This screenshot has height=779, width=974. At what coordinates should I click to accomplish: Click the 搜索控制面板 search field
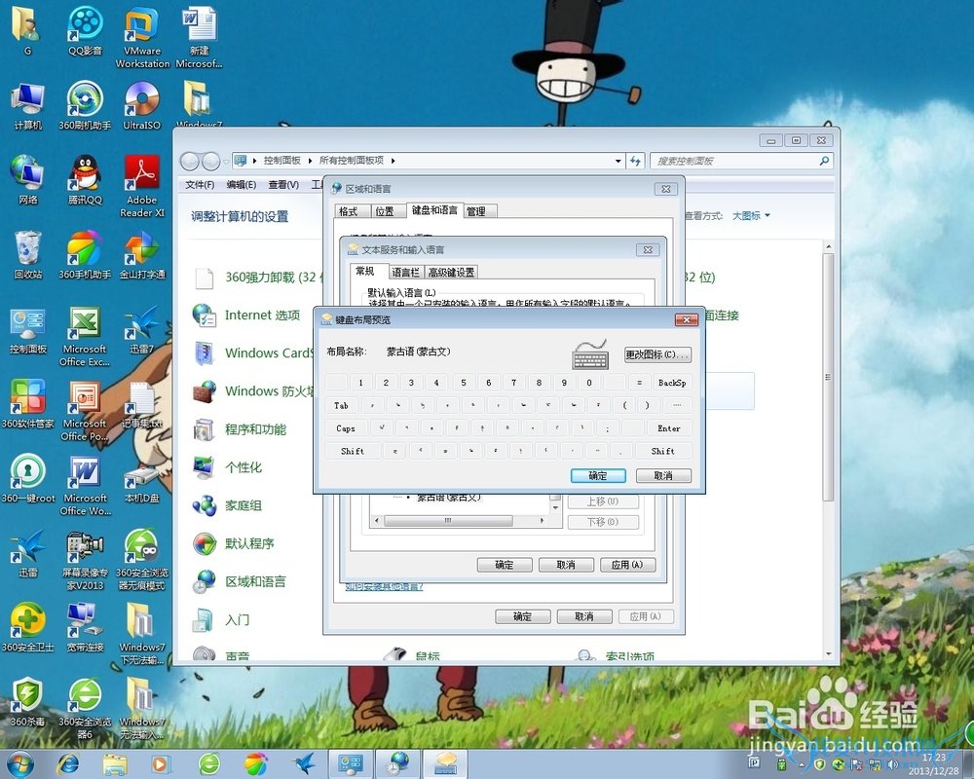(740, 161)
